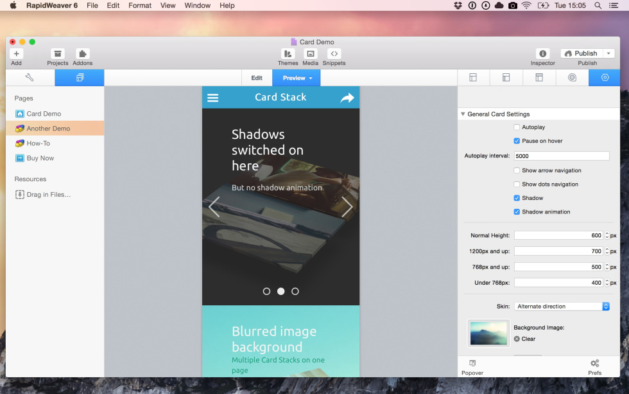The image size is (629, 394).
Task: Select the third layout inspector tab icon
Action: 539,78
